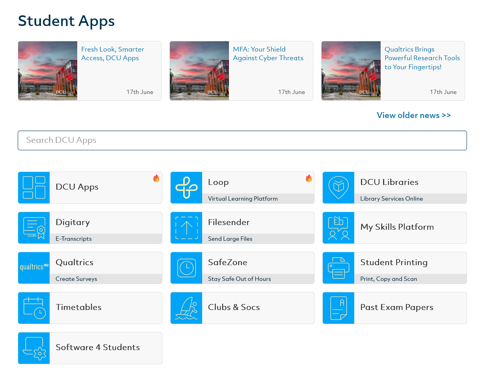Viewport: 491px width, 380px height.
Task: Open SafeZone title
Action: [228, 262]
